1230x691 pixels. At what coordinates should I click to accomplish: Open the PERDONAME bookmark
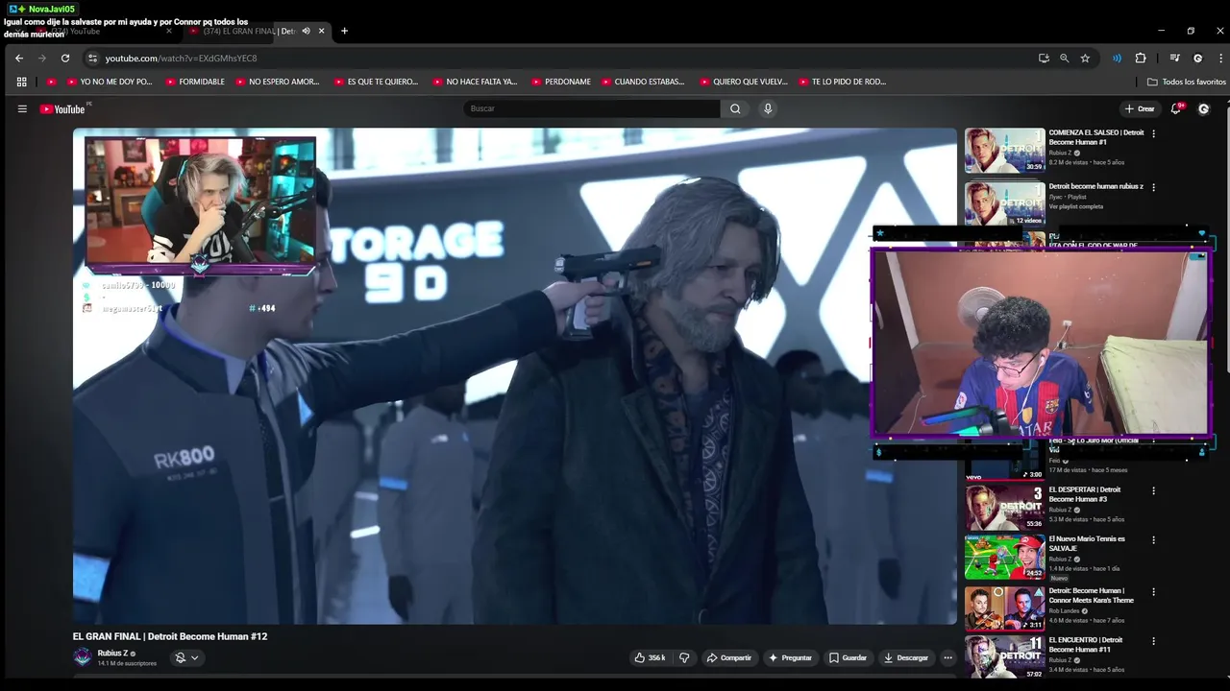[x=561, y=82]
